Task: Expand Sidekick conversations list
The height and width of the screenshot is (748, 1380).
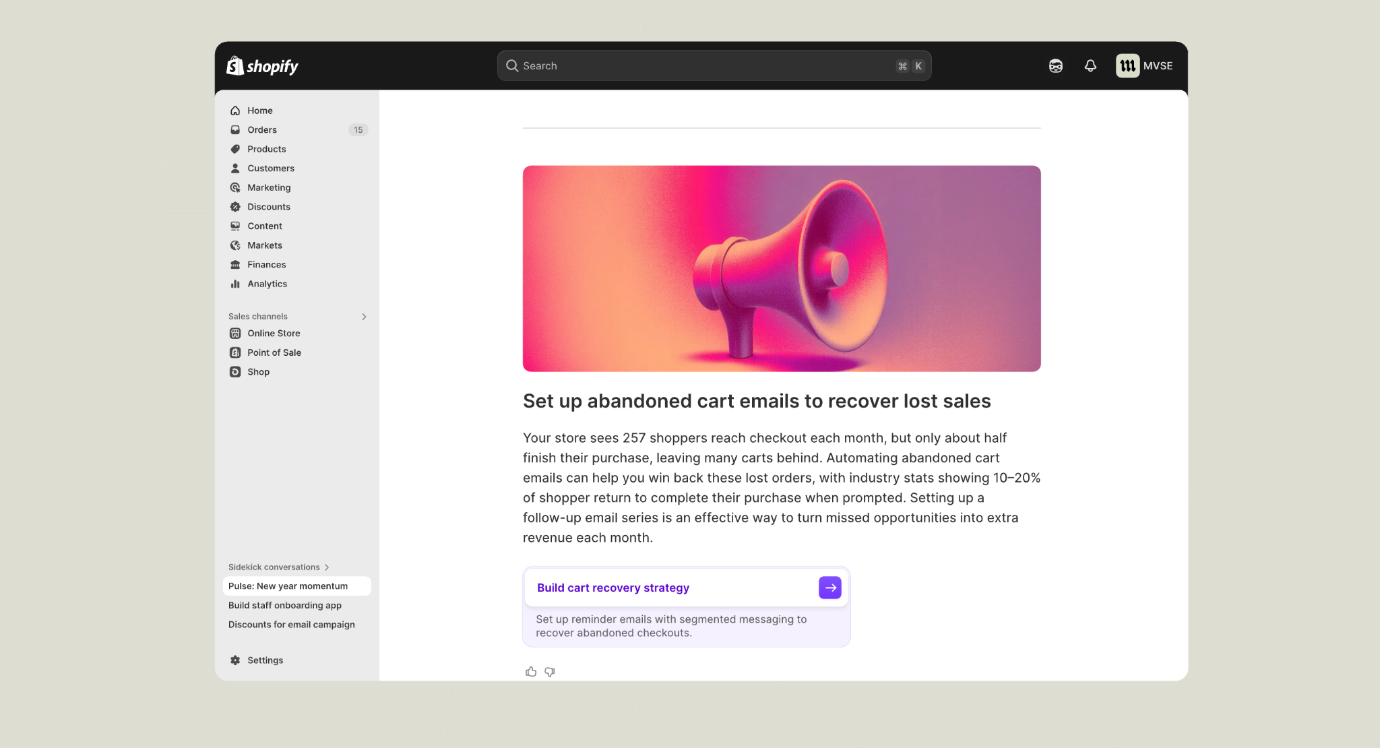Action: [x=327, y=567]
